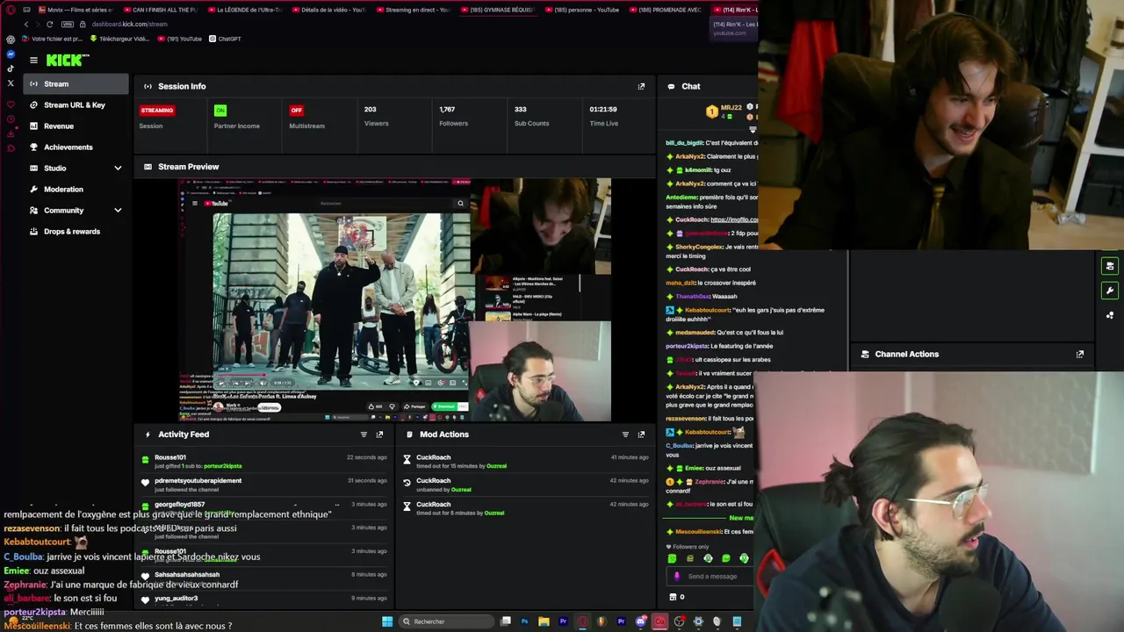
Task: Click the Send a message chat field
Action: click(x=712, y=577)
